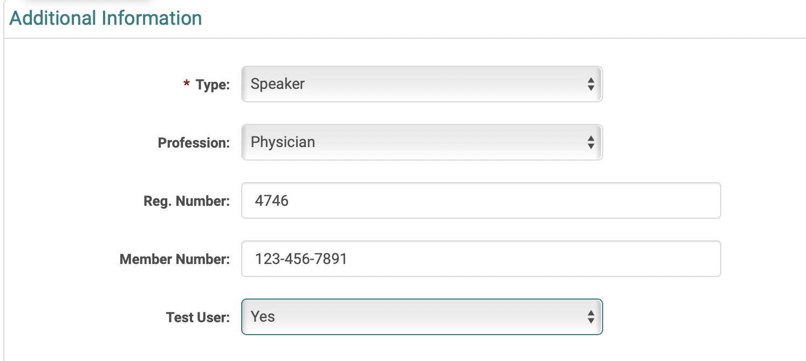The width and height of the screenshot is (806, 361).
Task: Click the Profession field label
Action: (194, 143)
